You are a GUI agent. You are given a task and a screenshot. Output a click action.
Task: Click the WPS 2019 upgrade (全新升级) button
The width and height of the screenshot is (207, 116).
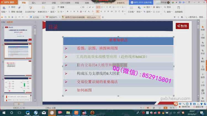click(141, 2)
